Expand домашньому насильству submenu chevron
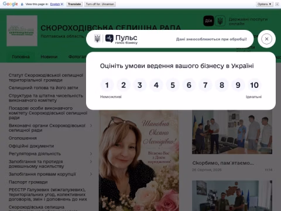 [91, 162]
